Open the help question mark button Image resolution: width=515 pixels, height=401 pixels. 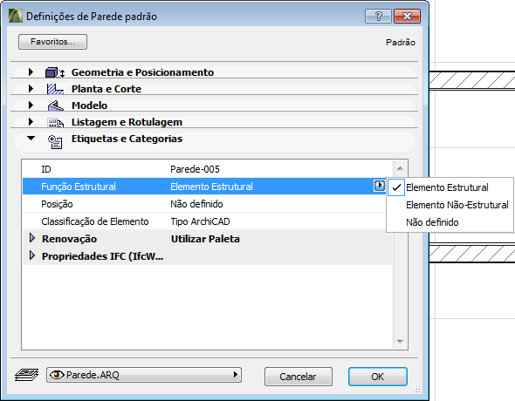378,16
